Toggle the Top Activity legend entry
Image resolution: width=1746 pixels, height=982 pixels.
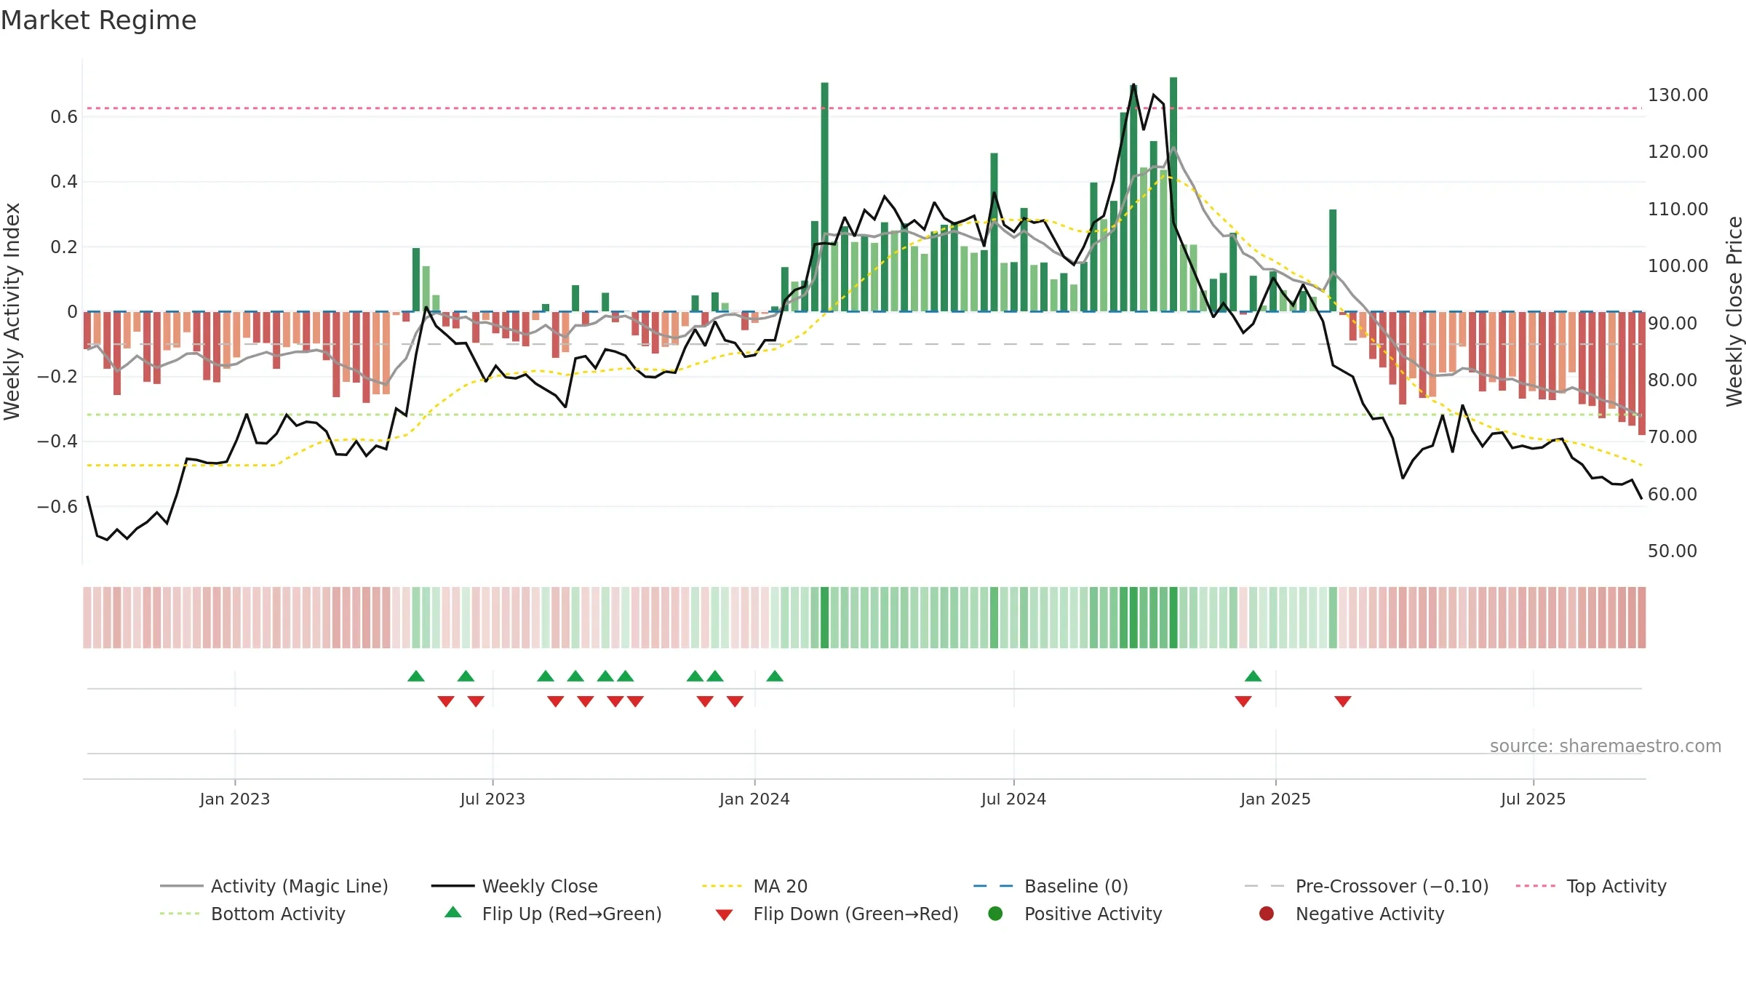click(1591, 886)
